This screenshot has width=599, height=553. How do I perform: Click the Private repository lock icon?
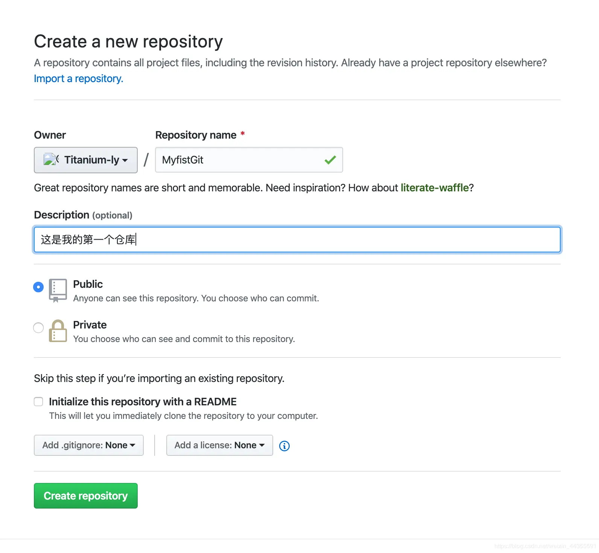coord(58,331)
